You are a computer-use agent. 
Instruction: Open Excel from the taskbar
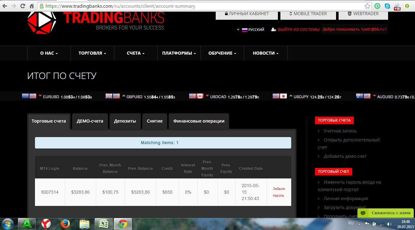103,224
